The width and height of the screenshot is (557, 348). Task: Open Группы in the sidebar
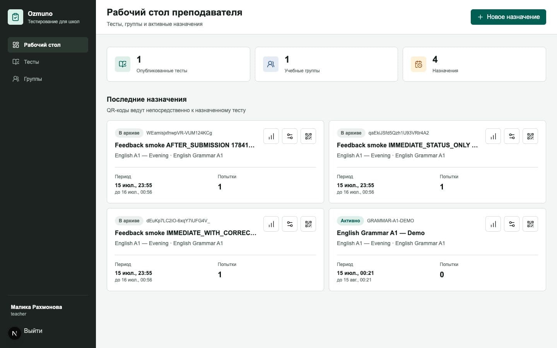pyautogui.click(x=48, y=79)
